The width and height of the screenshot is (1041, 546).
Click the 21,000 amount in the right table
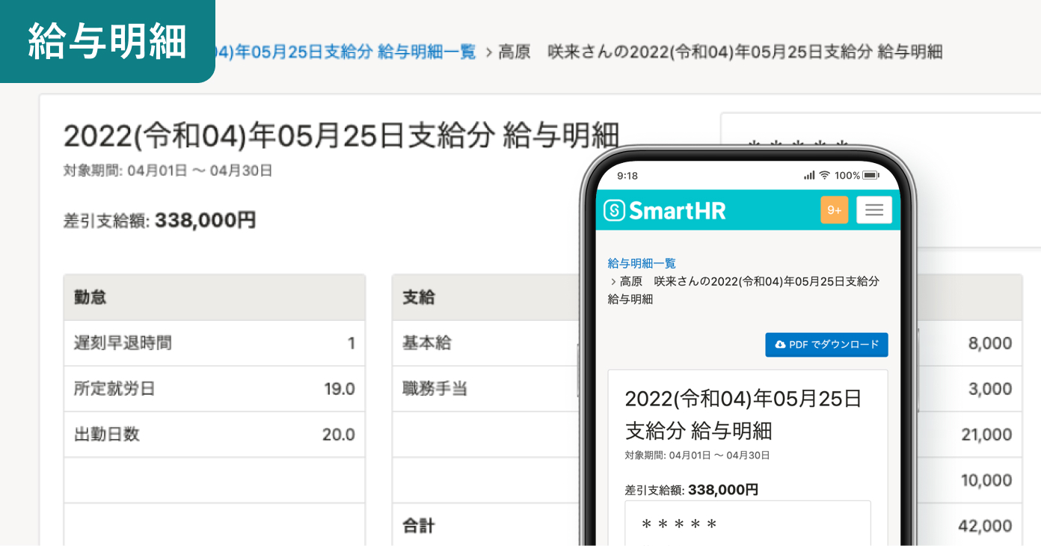tap(986, 435)
